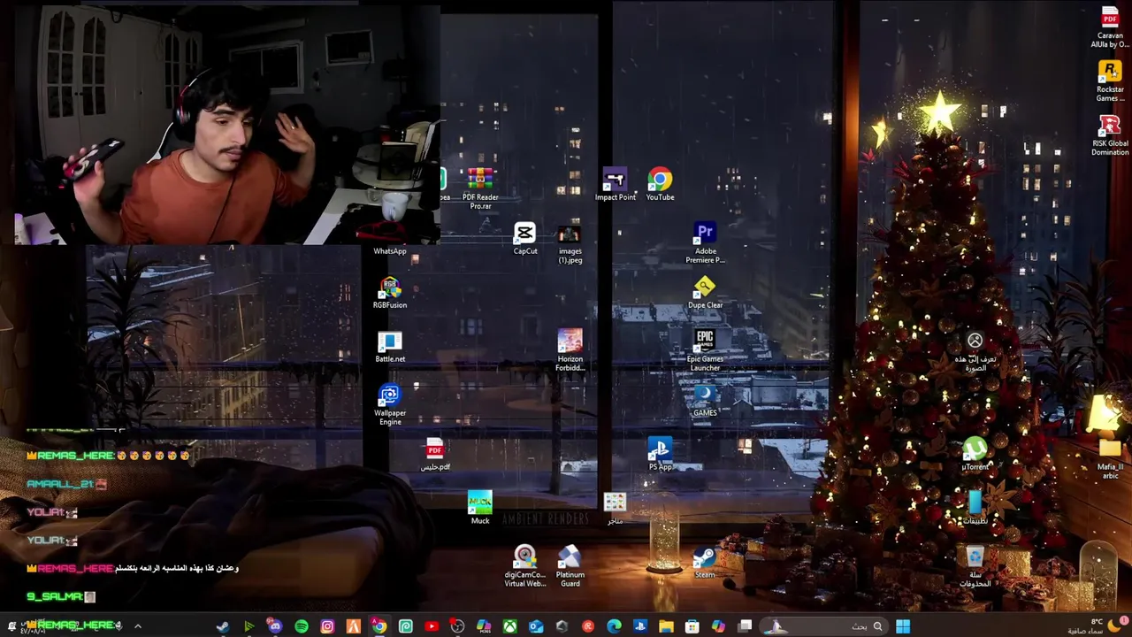
Task: Open Spotify from the taskbar
Action: coord(302,626)
